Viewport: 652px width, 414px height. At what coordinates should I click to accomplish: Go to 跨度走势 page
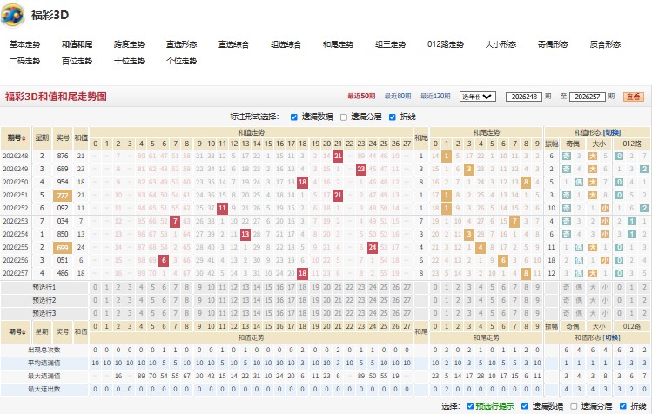(130, 44)
